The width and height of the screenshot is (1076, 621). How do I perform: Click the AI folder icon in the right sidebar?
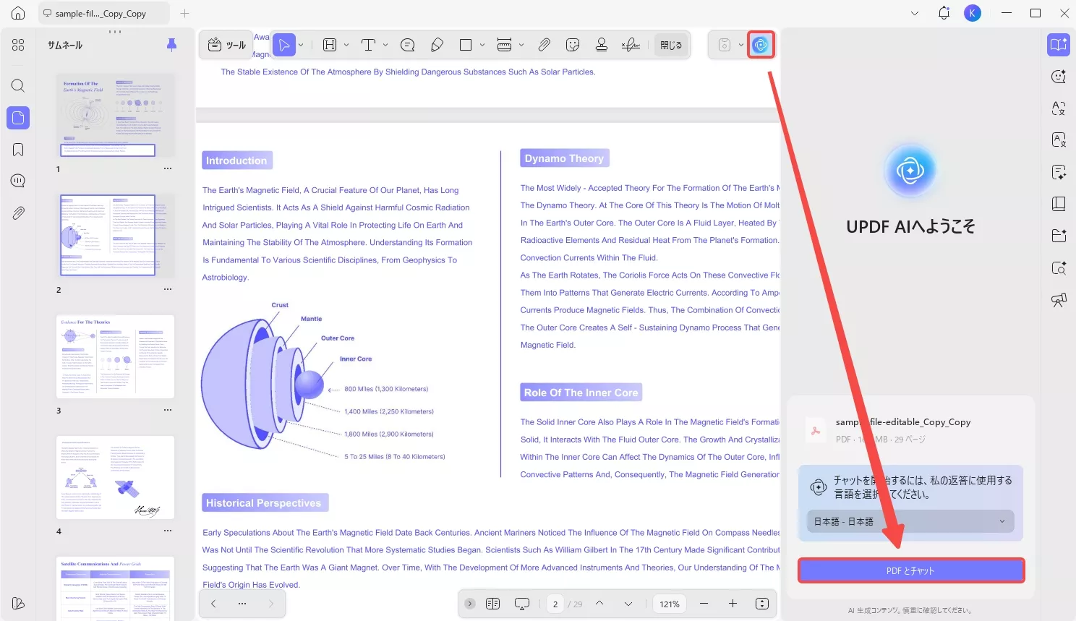(x=1059, y=236)
